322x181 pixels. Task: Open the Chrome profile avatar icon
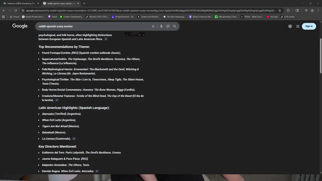(x=312, y=11)
